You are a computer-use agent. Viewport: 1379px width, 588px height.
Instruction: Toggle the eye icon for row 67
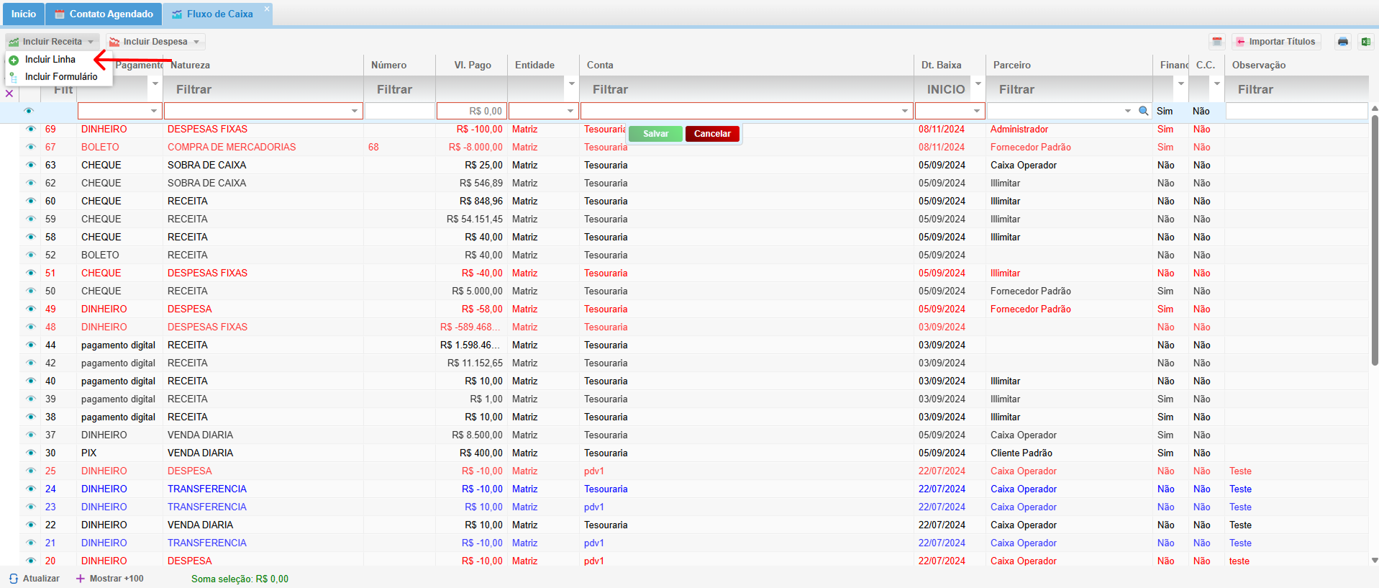click(x=30, y=147)
